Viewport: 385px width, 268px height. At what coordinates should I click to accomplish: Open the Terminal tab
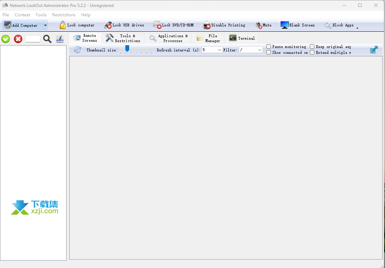242,38
